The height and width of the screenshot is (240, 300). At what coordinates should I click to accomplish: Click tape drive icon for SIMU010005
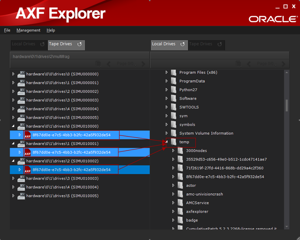point(21,196)
